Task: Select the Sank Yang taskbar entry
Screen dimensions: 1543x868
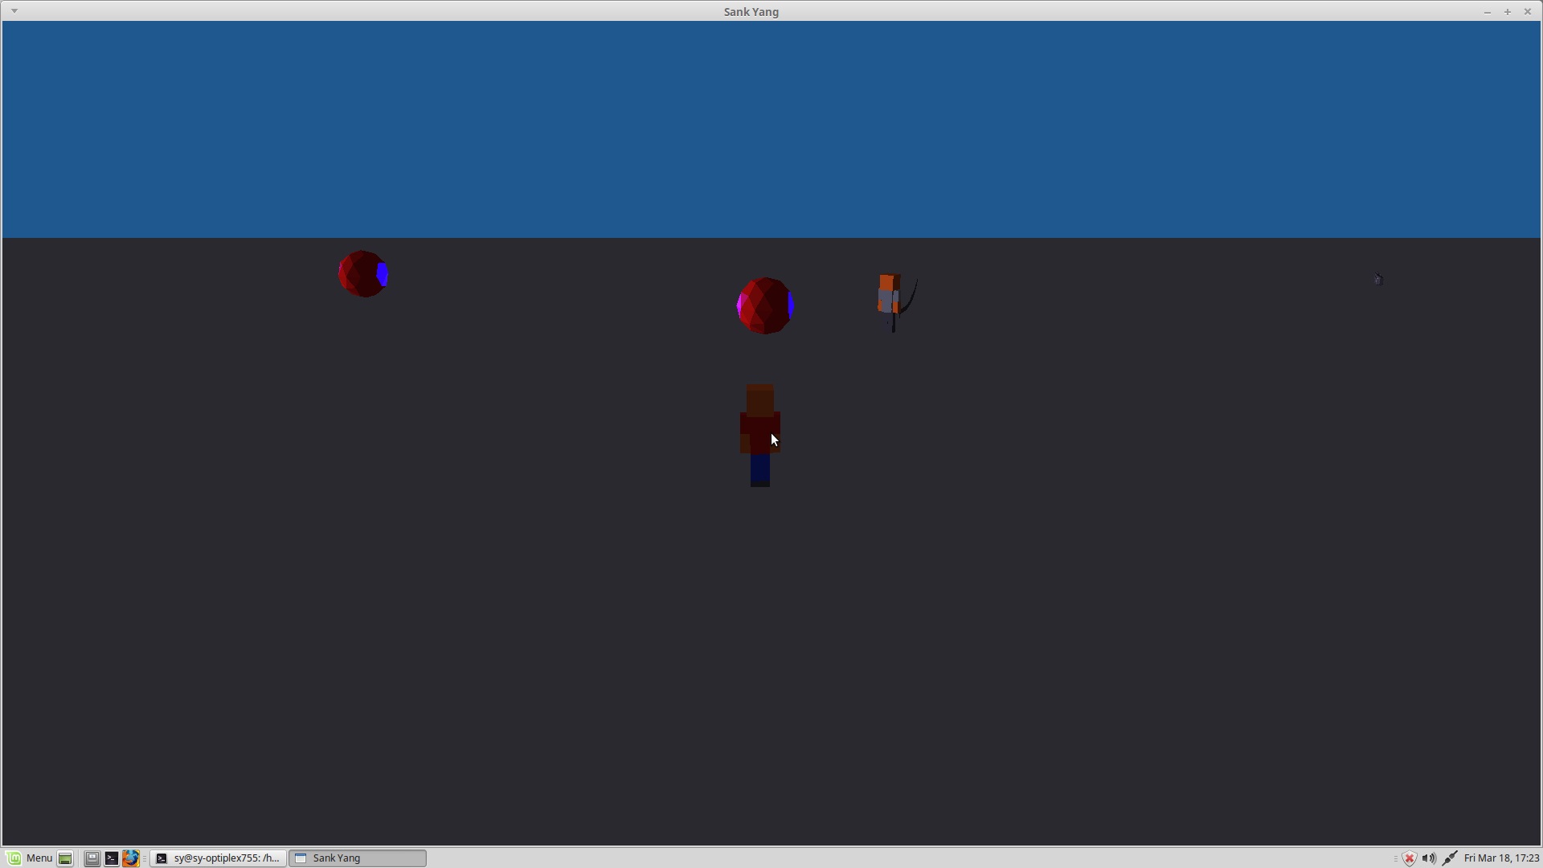Action: pos(358,858)
